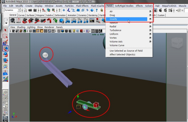Click the red cube icon in panel toolbar
Image resolution: width=188 pixels, height=122 pixels.
[x=81, y=31]
